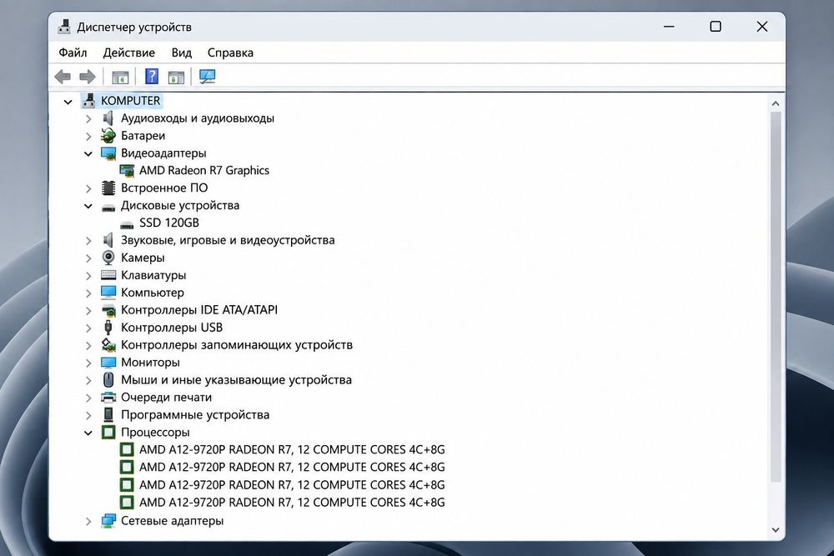
Task: Open the Справка menu
Action: [230, 53]
